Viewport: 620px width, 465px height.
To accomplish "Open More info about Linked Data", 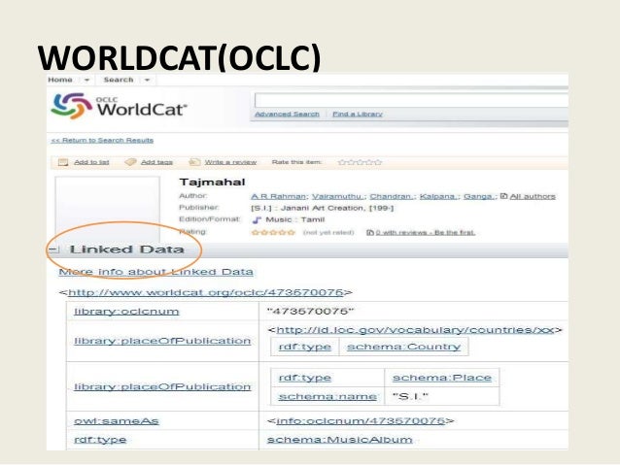I will (155, 272).
